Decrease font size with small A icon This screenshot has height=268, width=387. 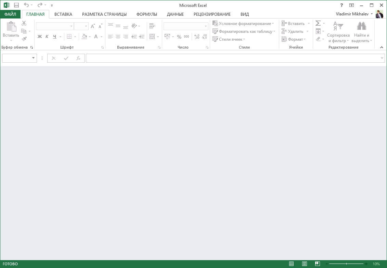point(100,26)
